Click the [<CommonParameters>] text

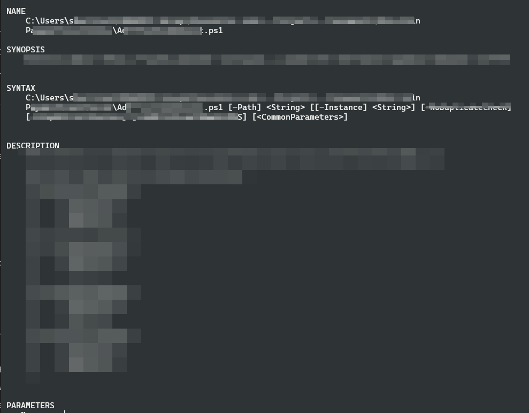[300, 117]
